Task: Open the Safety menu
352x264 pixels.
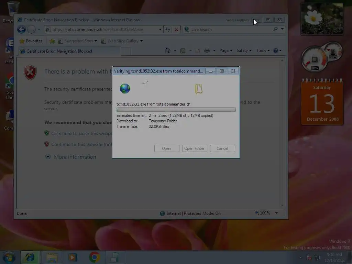Action: 244,51
